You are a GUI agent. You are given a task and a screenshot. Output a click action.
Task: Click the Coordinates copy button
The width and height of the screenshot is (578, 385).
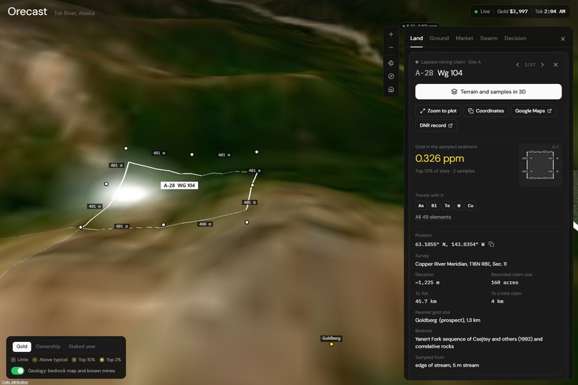click(x=485, y=111)
